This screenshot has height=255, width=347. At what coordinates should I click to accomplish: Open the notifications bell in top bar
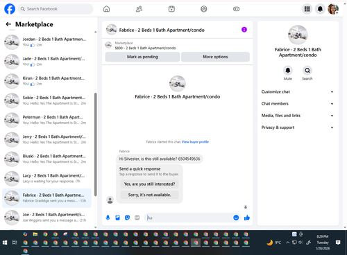320,9
